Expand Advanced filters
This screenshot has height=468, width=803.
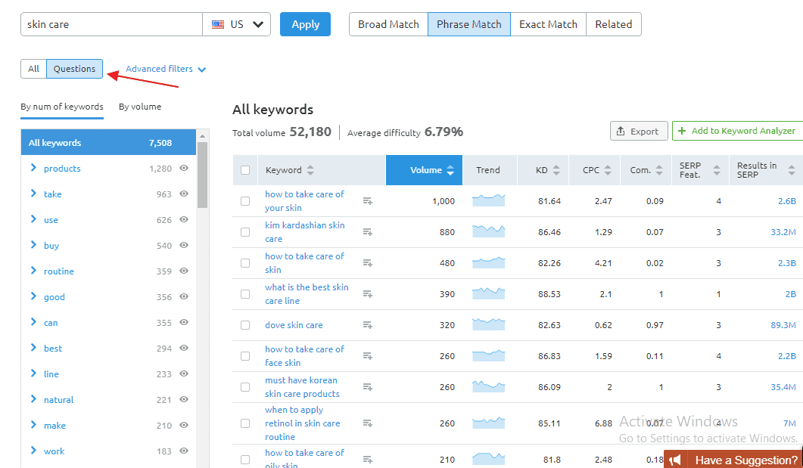[x=166, y=69]
